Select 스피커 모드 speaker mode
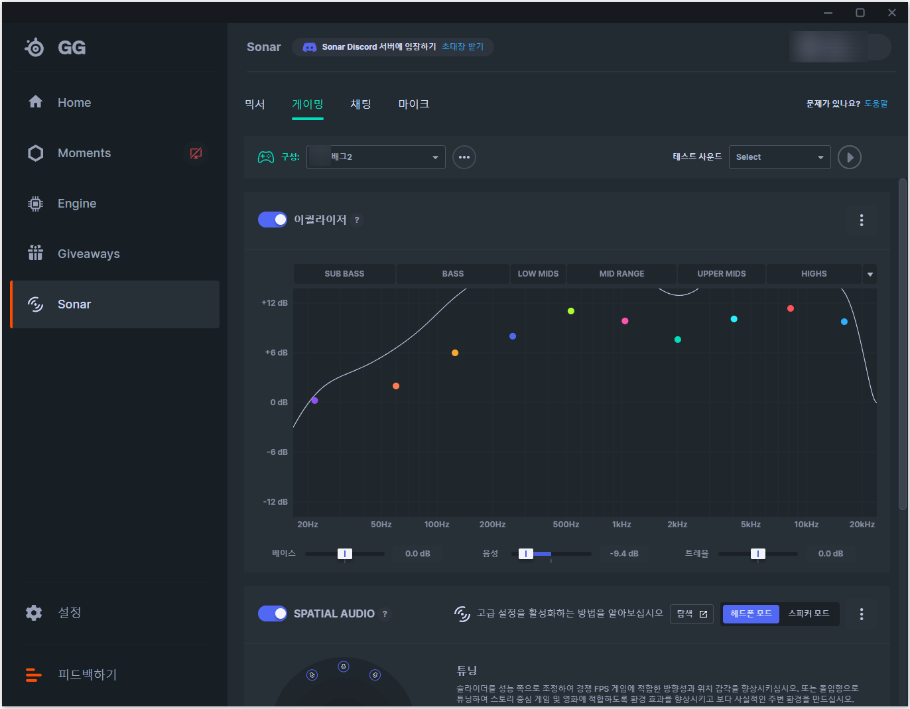 [809, 613]
